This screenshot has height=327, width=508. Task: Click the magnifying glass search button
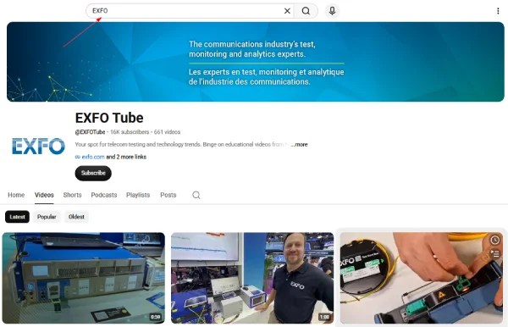306,11
